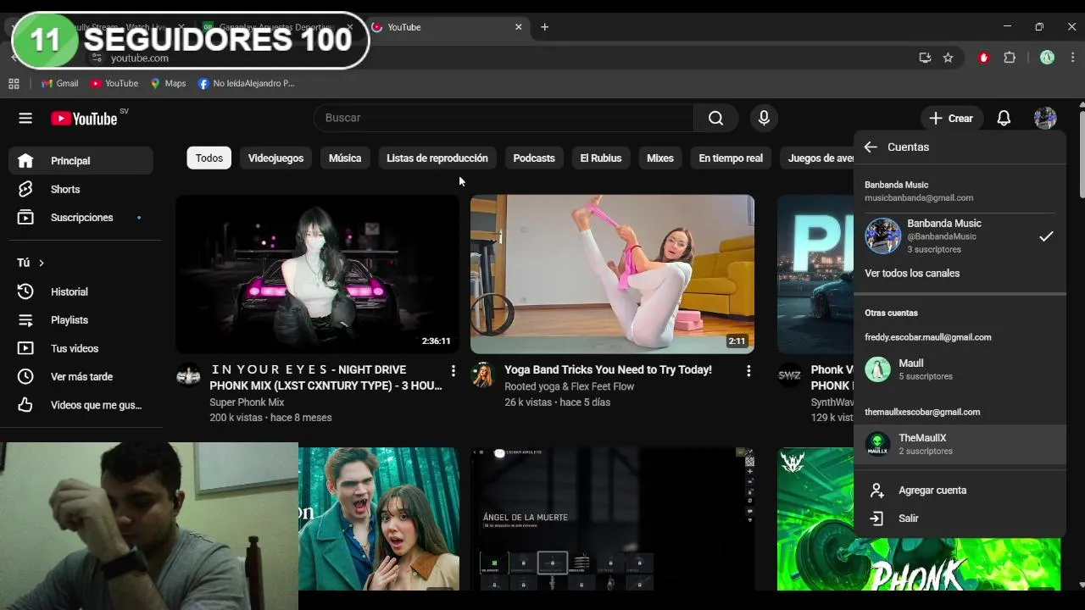Click Ver todos los canales

pos(912,274)
